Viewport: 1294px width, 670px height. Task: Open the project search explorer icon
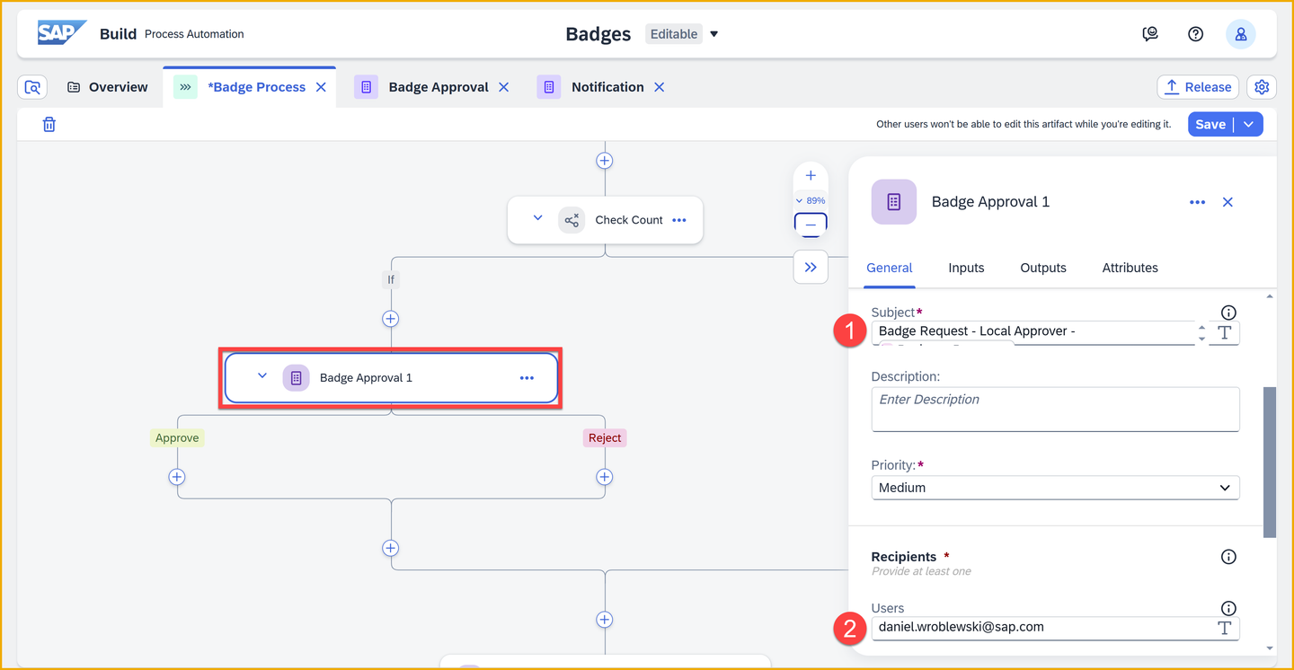pyautogui.click(x=32, y=87)
